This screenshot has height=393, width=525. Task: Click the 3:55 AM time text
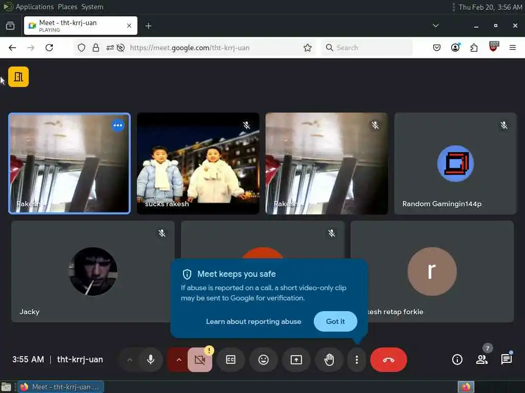28,360
